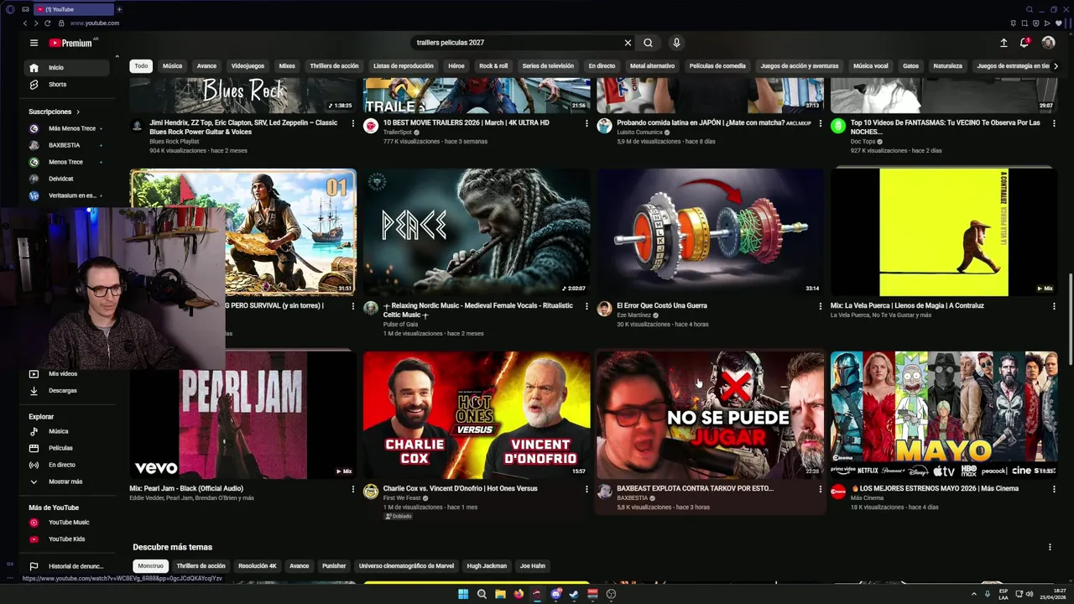Open options for the BAXBEAST Tarkov video
Viewport: 1074px width, 604px height.
[x=820, y=489]
